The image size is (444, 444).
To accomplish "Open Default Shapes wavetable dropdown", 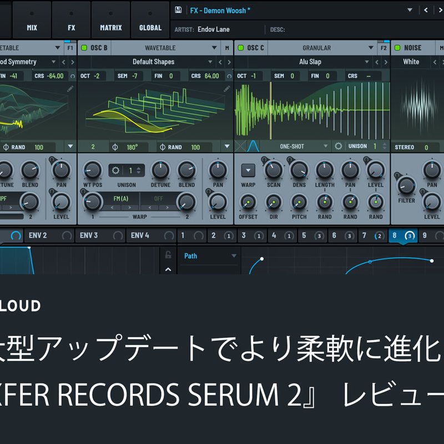I will tap(210, 62).
